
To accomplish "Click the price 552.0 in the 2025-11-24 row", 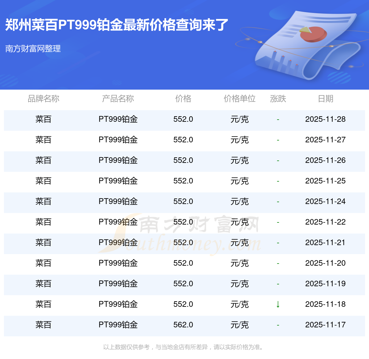I will pos(183,201).
